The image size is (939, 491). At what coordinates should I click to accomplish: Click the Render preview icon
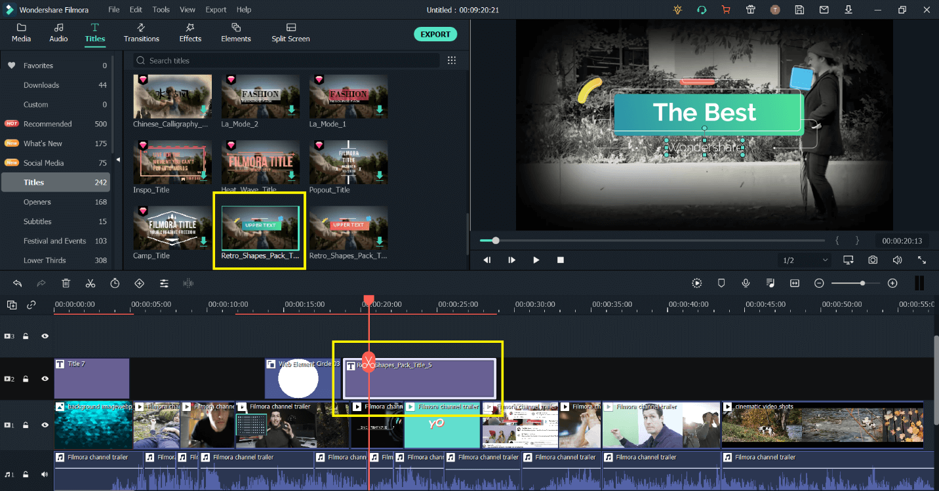(x=696, y=283)
